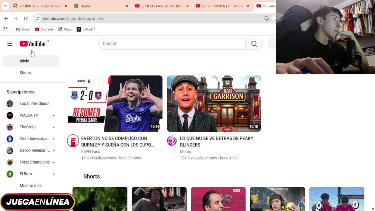Select Inicio in the sidebar

[31, 61]
